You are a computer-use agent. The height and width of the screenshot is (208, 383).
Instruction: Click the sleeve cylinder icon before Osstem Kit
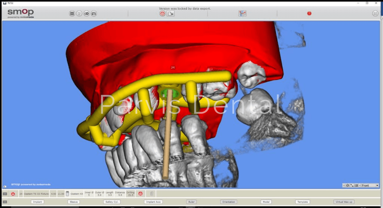coord(67,193)
